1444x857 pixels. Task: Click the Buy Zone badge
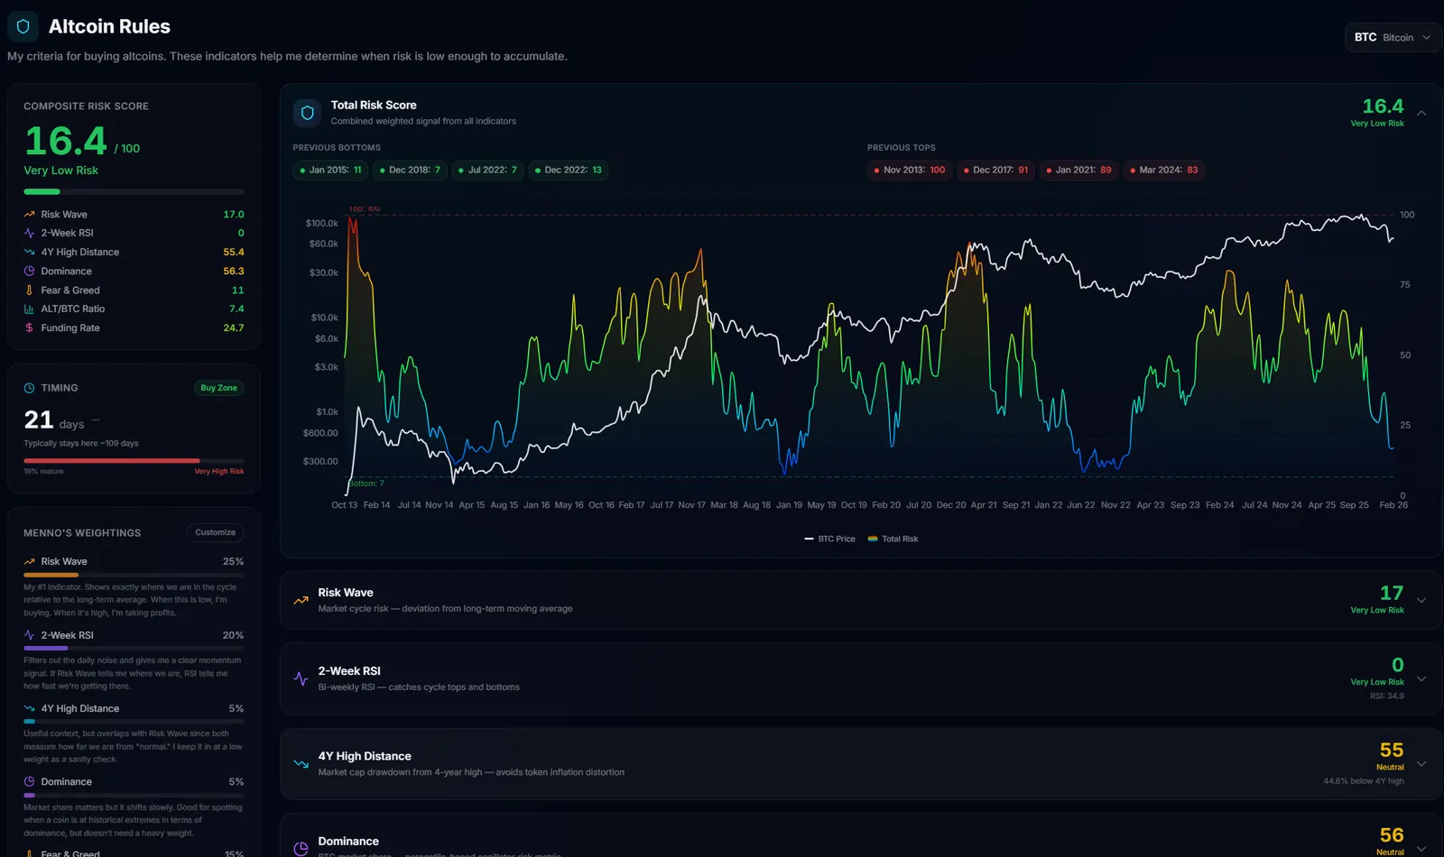pos(218,388)
